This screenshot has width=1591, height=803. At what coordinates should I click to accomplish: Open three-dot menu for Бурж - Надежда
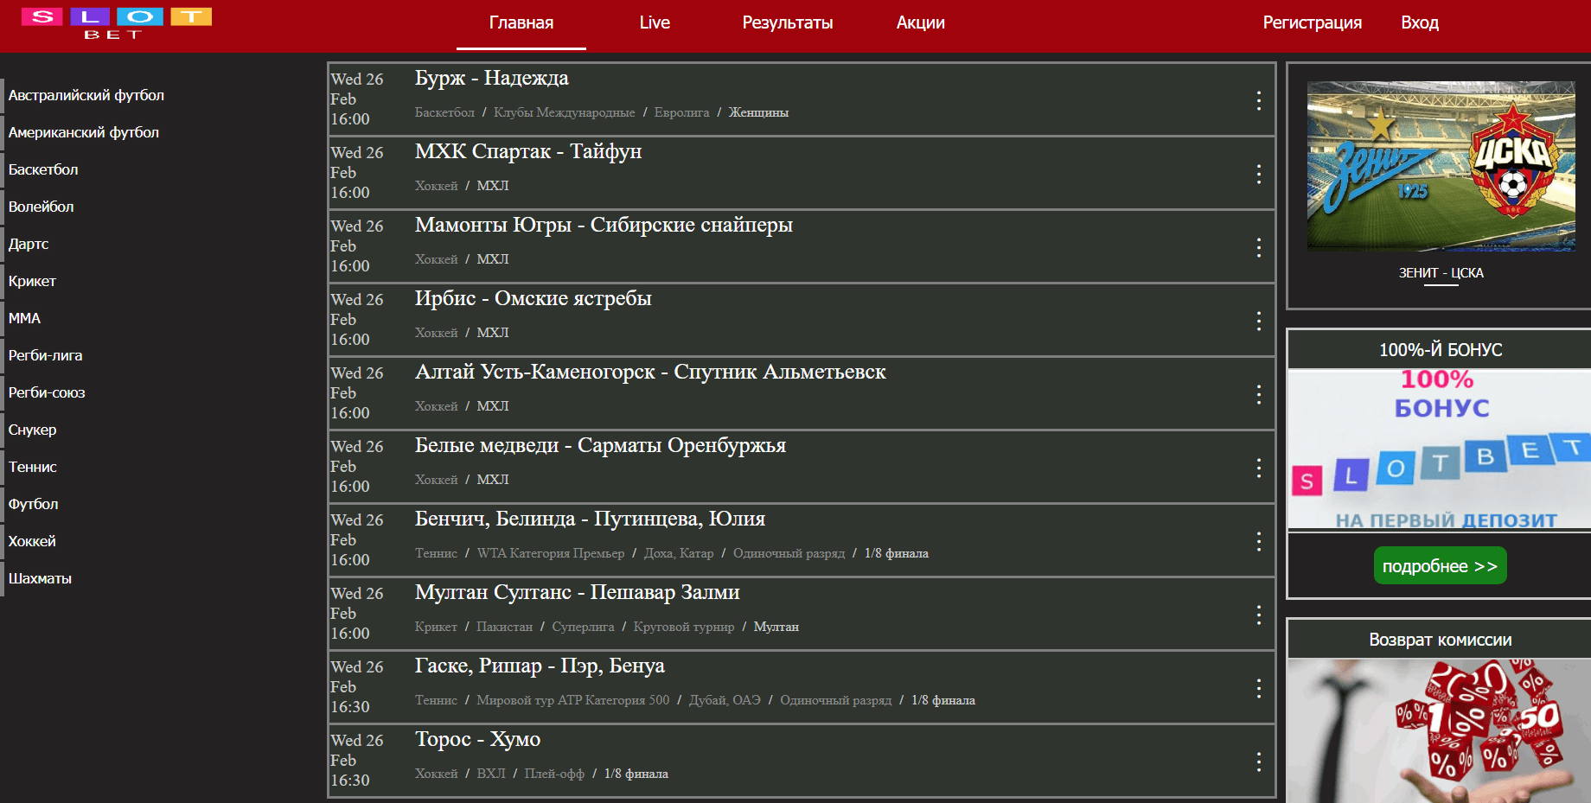pyautogui.click(x=1258, y=100)
